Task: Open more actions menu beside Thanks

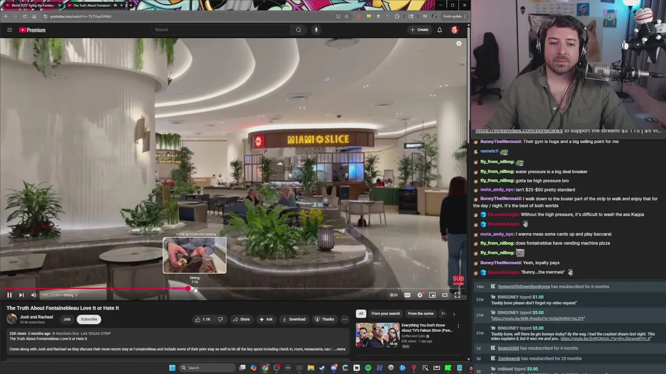Action: [x=345, y=319]
